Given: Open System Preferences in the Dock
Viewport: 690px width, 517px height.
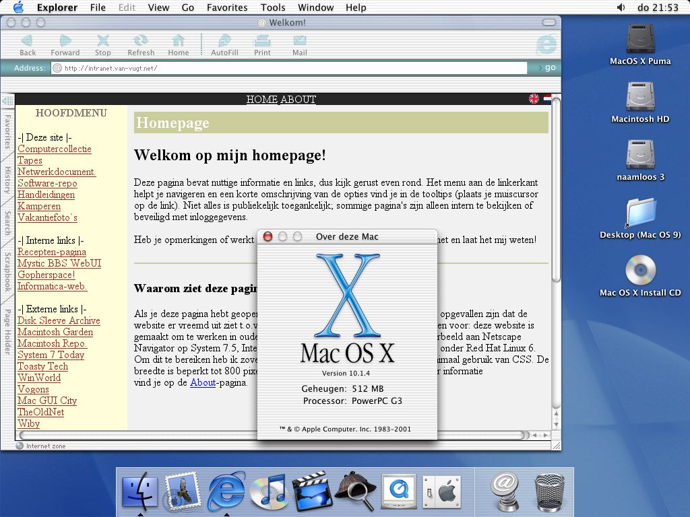Looking at the screenshot, I should tap(441, 491).
